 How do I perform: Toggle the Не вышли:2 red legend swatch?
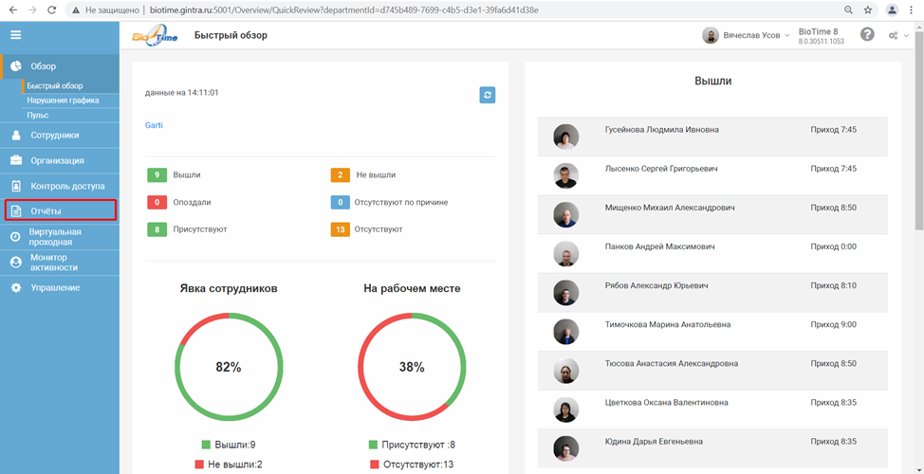pyautogui.click(x=198, y=465)
